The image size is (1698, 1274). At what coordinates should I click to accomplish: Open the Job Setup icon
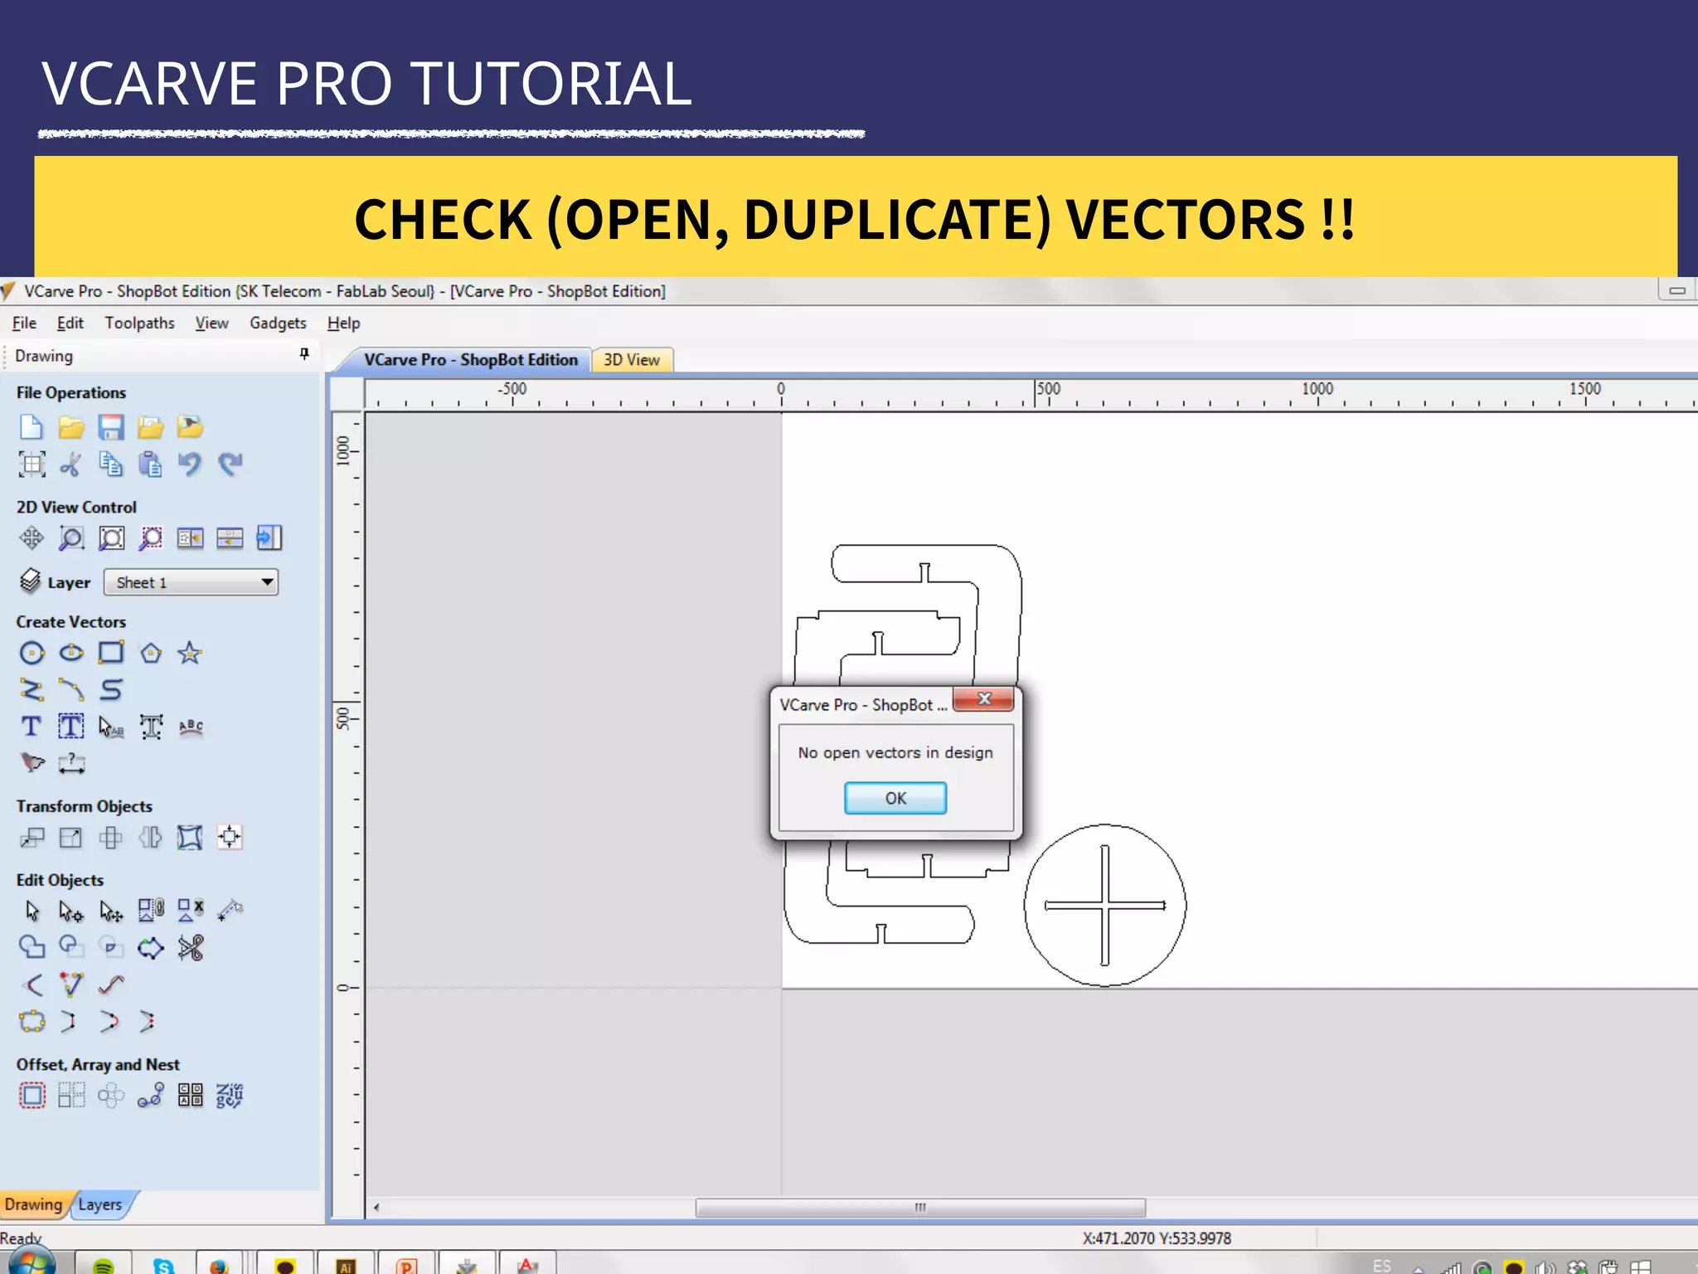tap(32, 464)
